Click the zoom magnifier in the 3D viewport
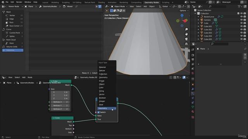 point(186,29)
